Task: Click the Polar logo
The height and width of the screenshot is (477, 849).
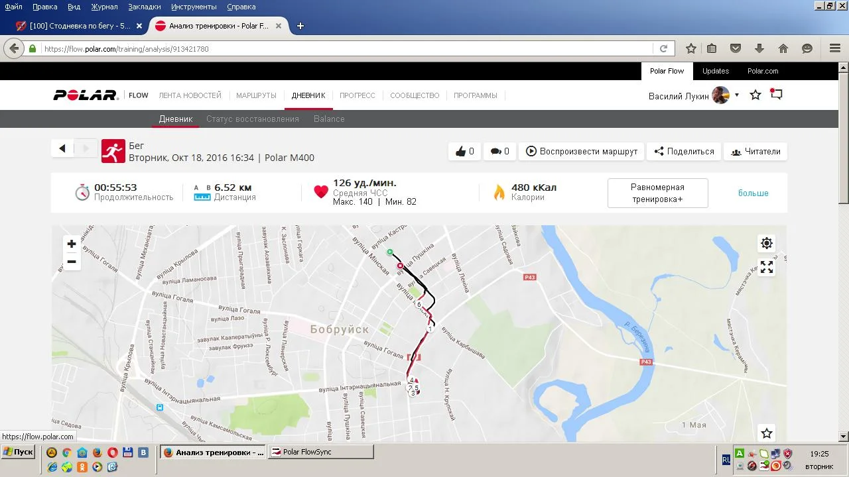Action: click(x=86, y=95)
